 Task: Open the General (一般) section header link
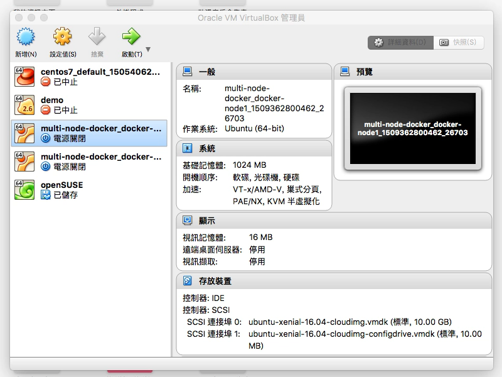[207, 72]
